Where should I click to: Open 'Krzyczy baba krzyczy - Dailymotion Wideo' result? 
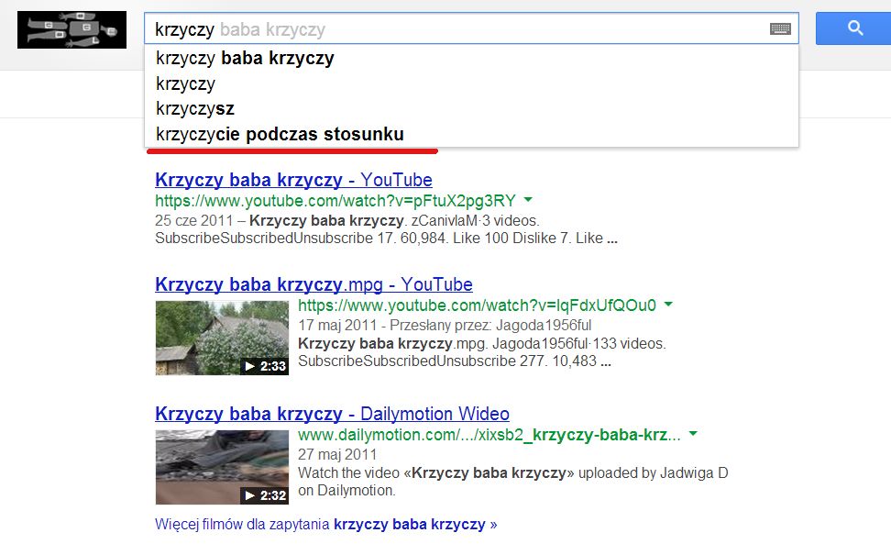tap(332, 413)
